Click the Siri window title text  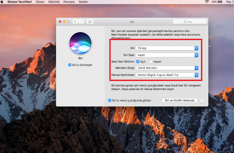tap(132, 22)
